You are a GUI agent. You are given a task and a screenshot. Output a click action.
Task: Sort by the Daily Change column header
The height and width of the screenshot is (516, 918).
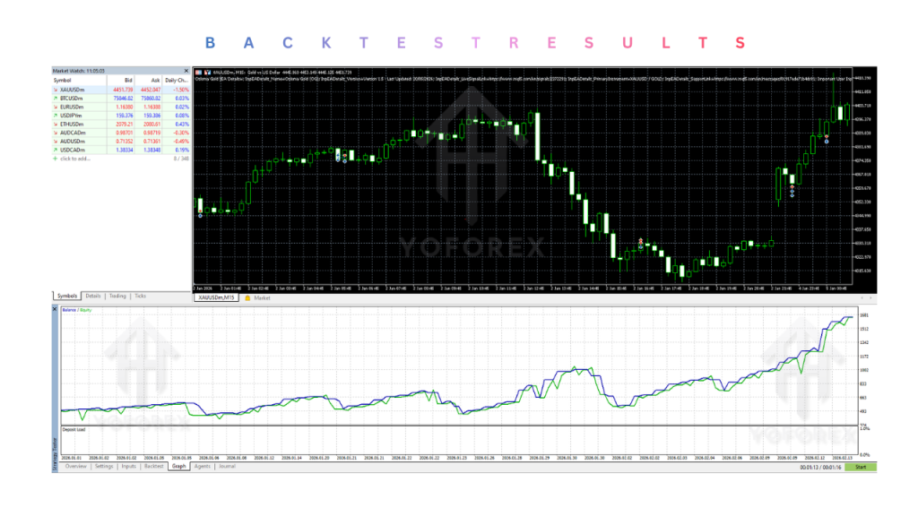(177, 80)
